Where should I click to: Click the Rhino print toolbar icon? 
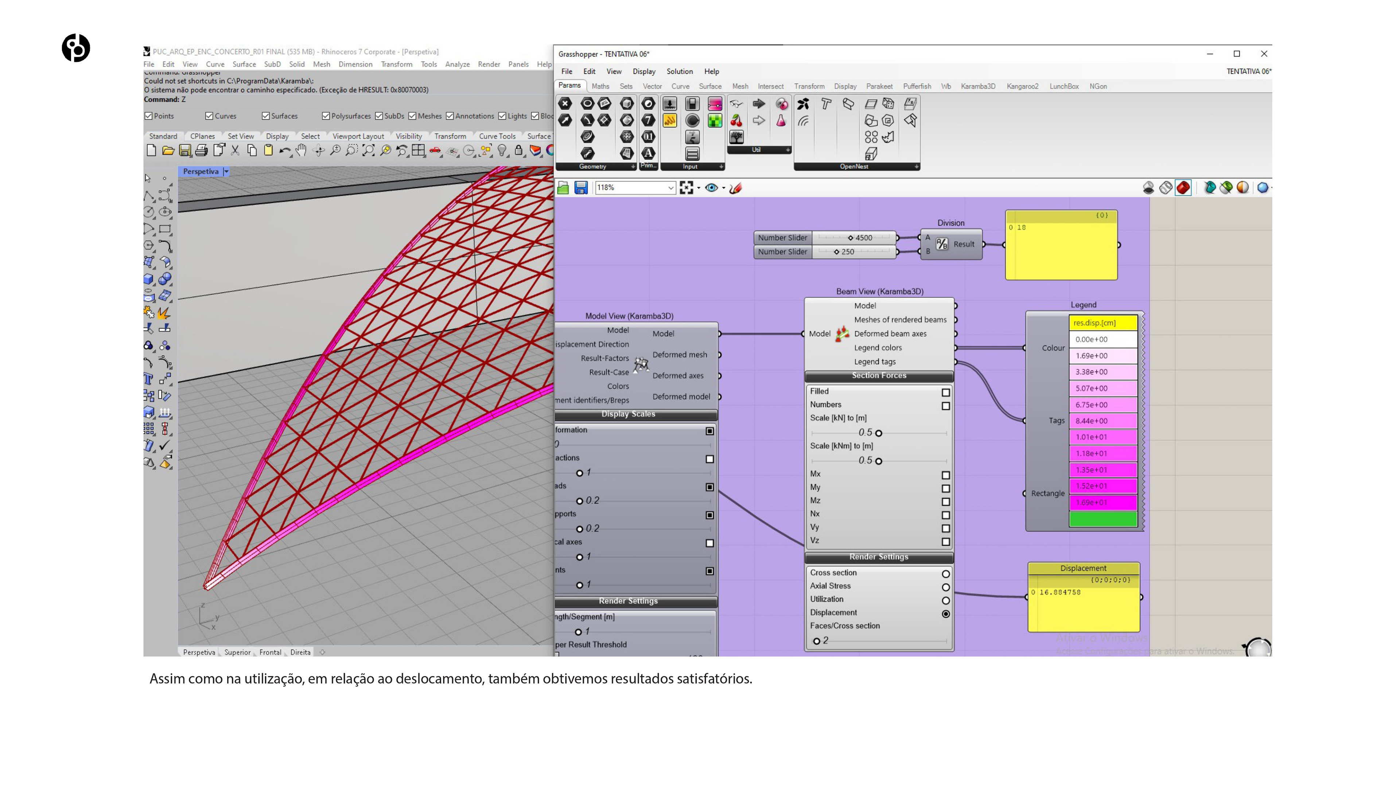(x=202, y=150)
